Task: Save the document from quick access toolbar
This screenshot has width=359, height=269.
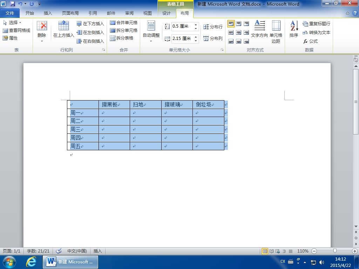Action: 13,4
